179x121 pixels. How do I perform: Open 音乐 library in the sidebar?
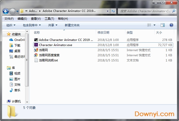click(x=17, y=90)
